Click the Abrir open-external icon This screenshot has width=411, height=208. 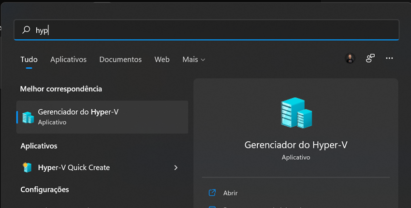click(212, 193)
